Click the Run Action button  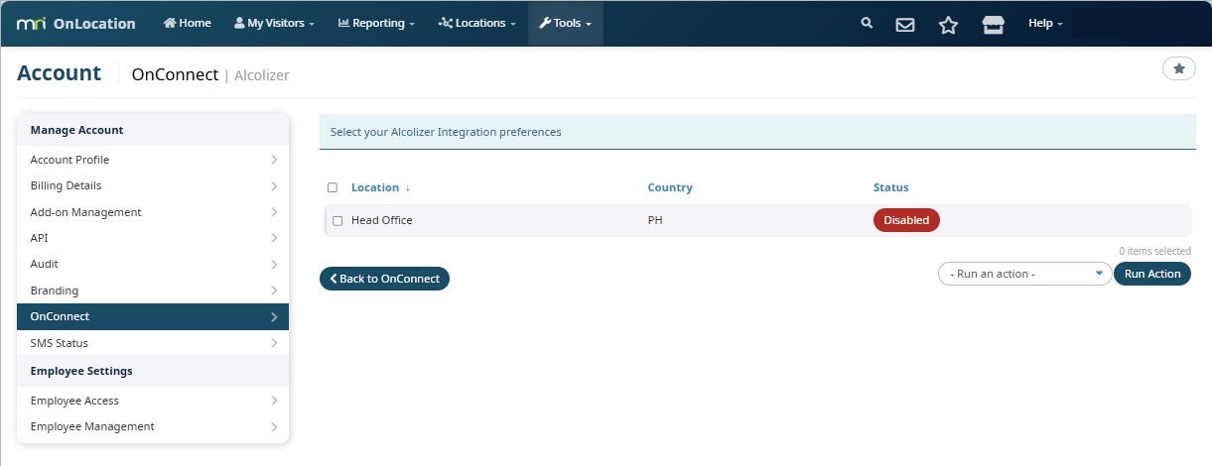pos(1151,274)
